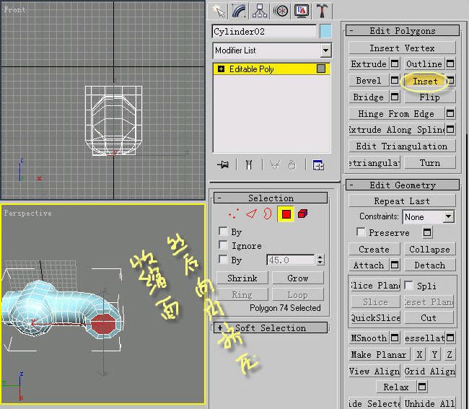Click Edit Triangulation button
Screen dimensions: 469x409
[402, 146]
